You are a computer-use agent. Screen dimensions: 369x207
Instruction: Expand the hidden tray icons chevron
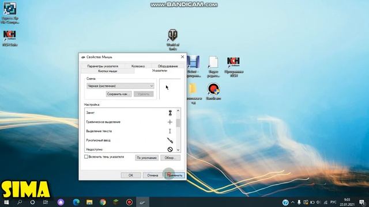292,202
